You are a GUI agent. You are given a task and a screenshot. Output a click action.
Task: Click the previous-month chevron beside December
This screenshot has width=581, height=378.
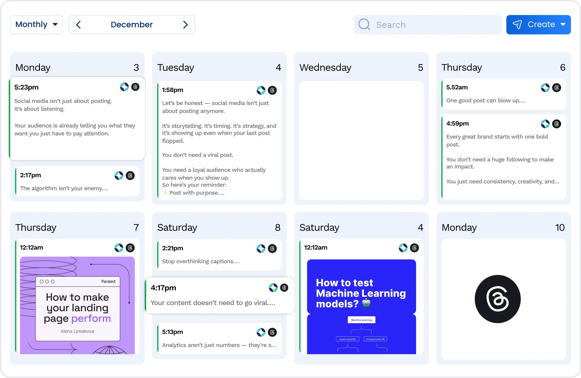(x=78, y=25)
